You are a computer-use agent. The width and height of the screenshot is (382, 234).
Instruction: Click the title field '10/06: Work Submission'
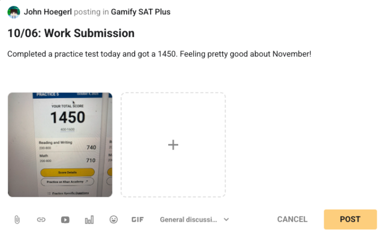71,33
